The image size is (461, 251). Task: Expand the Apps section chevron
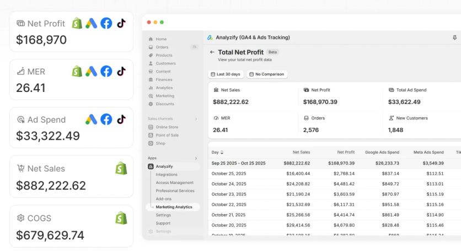[196, 158]
